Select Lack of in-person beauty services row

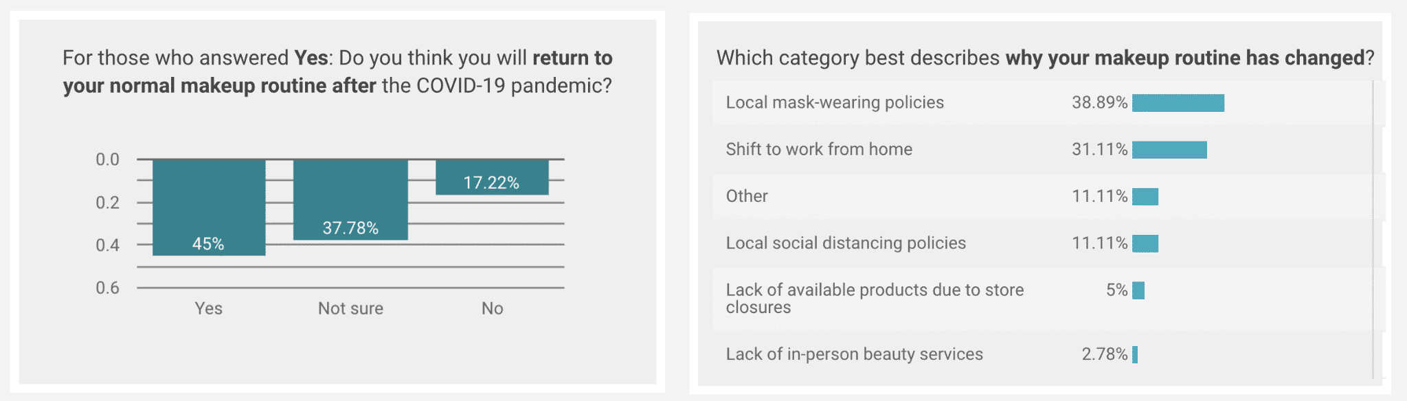click(x=1042, y=354)
